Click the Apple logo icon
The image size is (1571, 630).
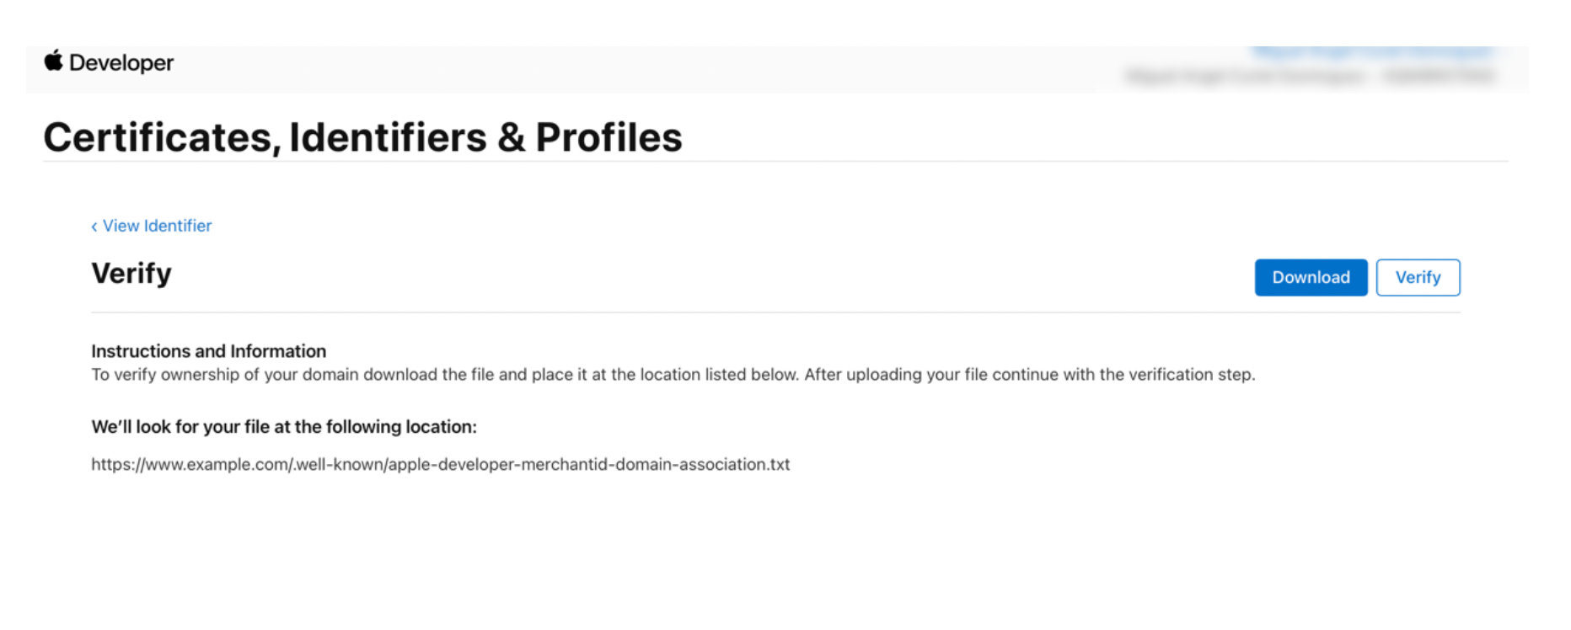[54, 61]
